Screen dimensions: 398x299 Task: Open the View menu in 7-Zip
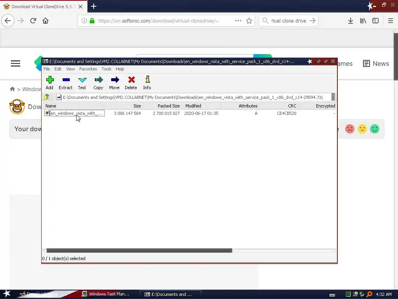click(x=70, y=69)
